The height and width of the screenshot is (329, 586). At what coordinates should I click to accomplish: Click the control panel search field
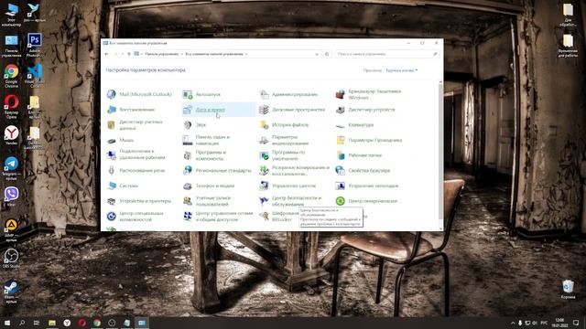386,54
